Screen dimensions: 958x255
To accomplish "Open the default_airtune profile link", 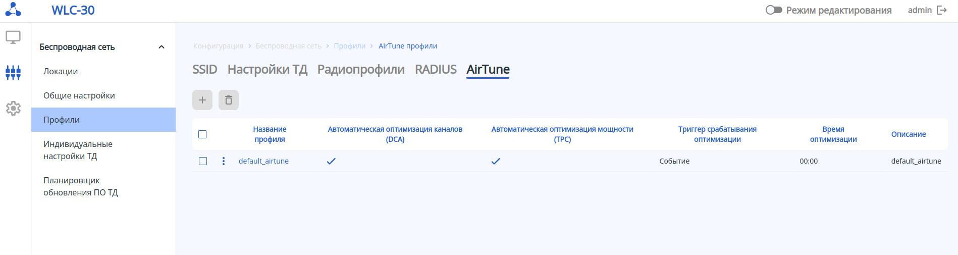I will point(263,161).
